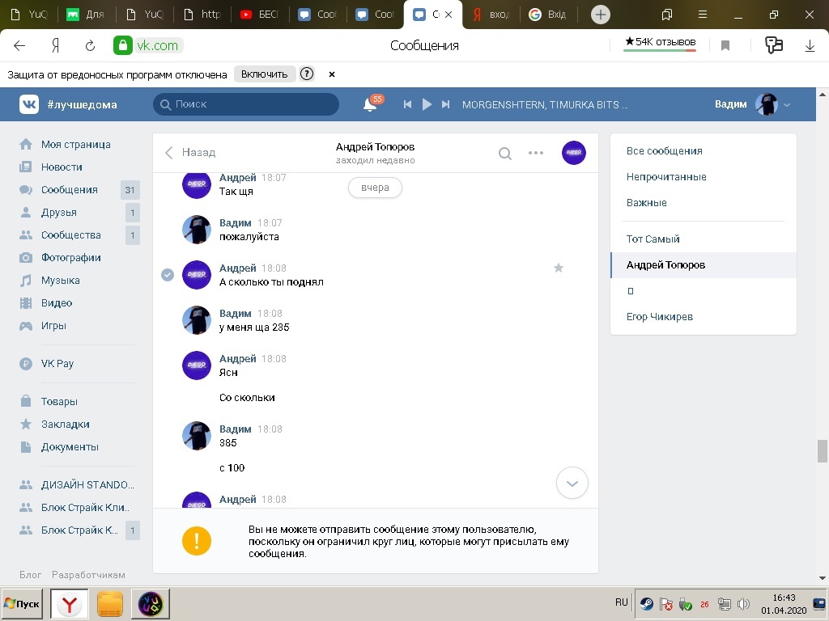829x621 pixels.
Task: Open conversation actions three-dots menu
Action: click(x=536, y=153)
